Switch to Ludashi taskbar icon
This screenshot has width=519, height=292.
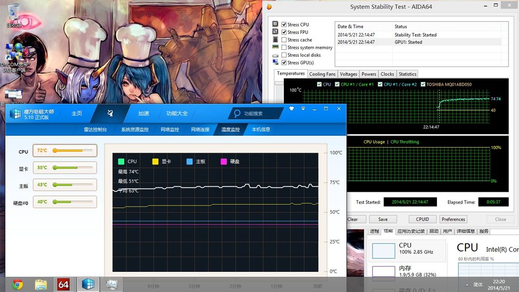tap(88, 284)
